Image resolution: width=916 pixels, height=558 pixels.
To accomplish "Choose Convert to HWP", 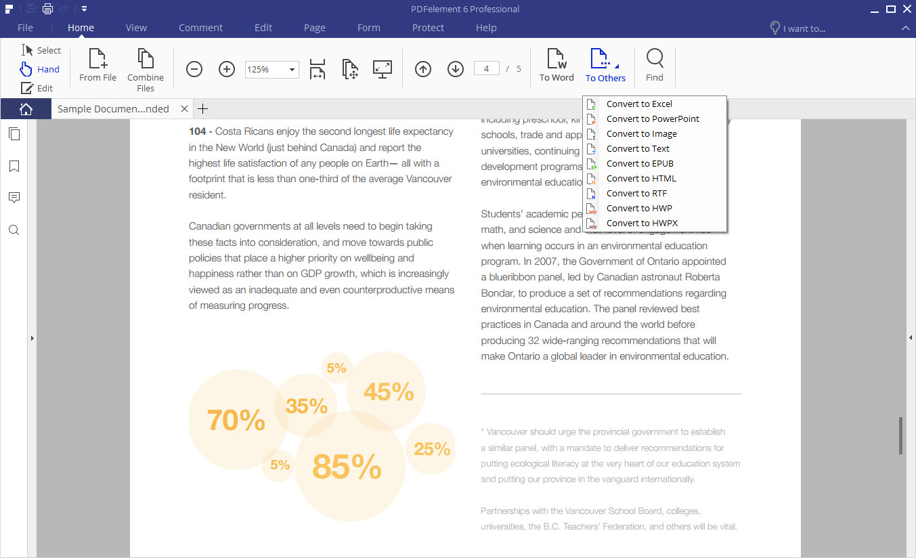I will [x=655, y=208].
